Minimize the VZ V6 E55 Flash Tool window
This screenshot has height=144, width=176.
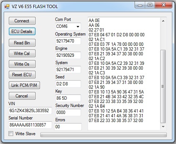click(x=140, y=5)
